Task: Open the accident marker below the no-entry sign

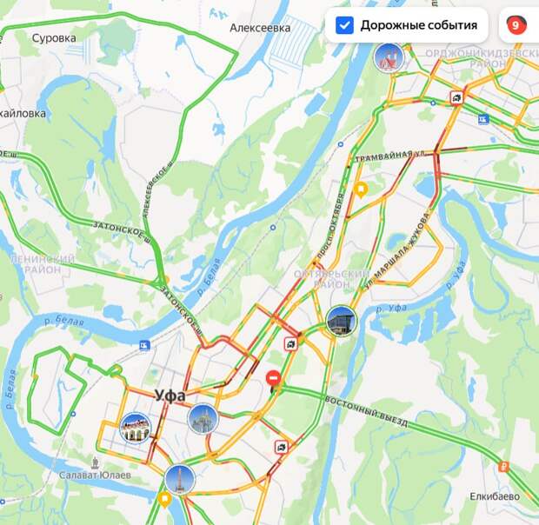Action: (x=282, y=448)
